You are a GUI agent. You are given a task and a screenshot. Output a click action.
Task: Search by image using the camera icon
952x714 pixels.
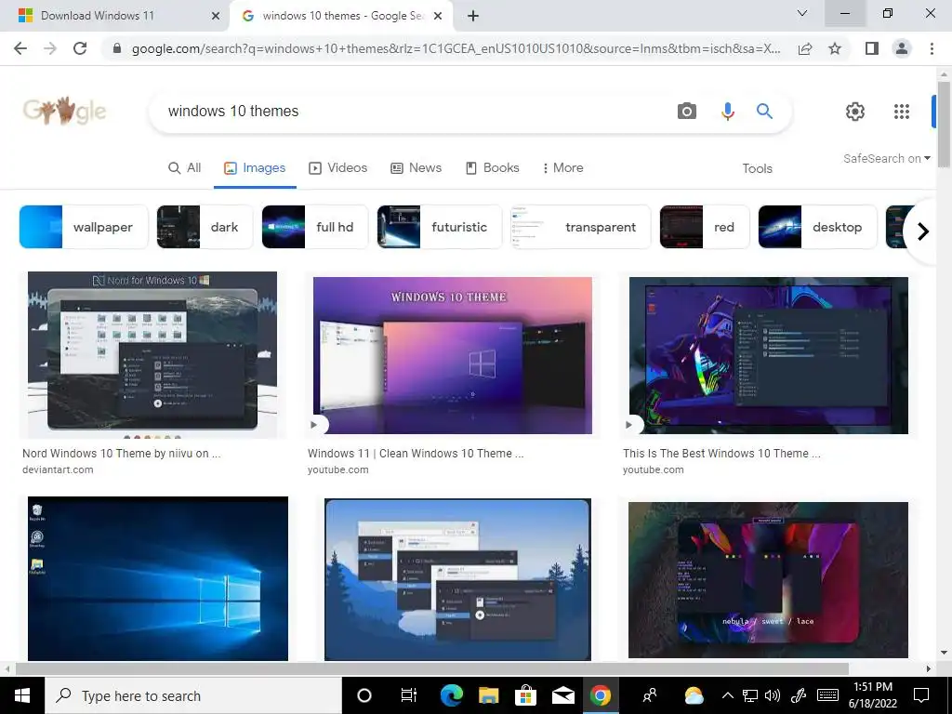(x=687, y=112)
